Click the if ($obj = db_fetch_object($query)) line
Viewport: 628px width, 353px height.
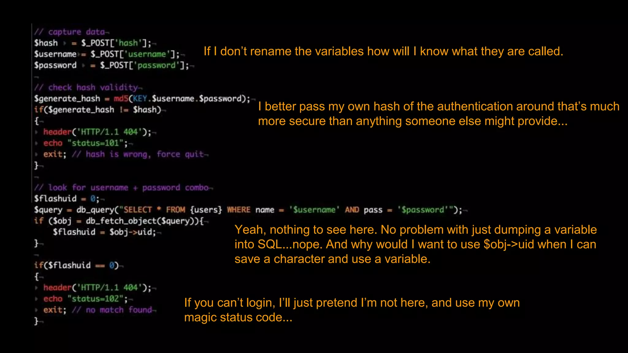click(x=119, y=221)
